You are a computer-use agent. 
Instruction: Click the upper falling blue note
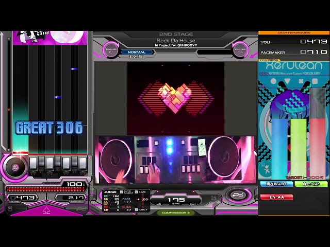(x=74, y=69)
